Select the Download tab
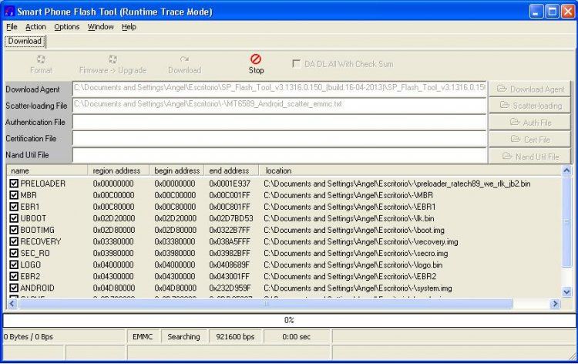This screenshot has width=578, height=364. 25,41
